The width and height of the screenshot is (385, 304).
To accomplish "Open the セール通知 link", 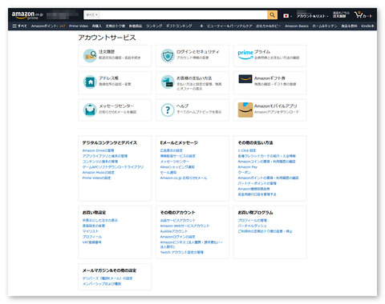I will click(x=168, y=173).
